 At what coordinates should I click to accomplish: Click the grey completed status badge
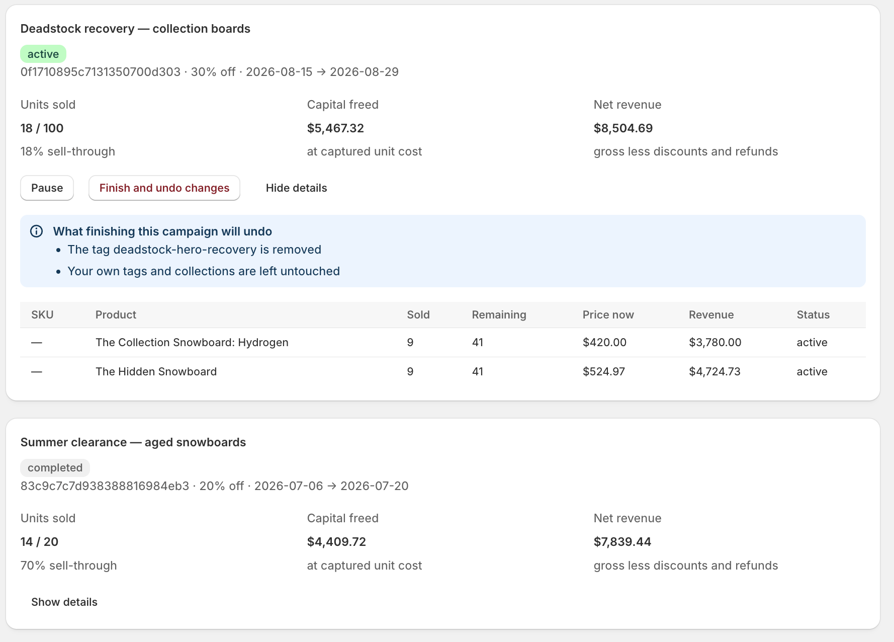tap(55, 467)
